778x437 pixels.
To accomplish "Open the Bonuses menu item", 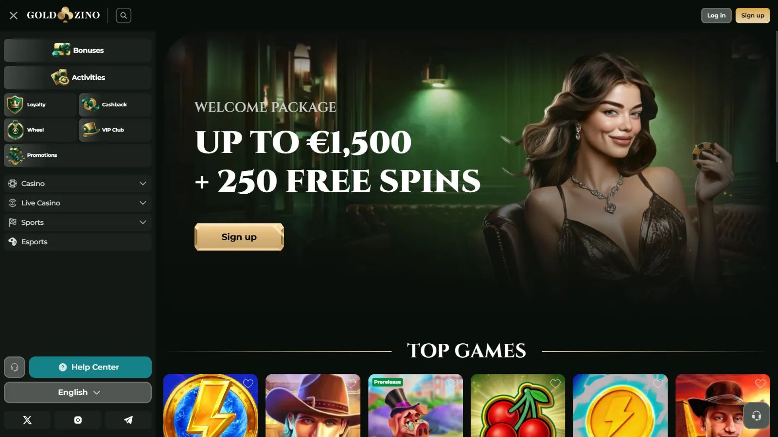I will 78,50.
